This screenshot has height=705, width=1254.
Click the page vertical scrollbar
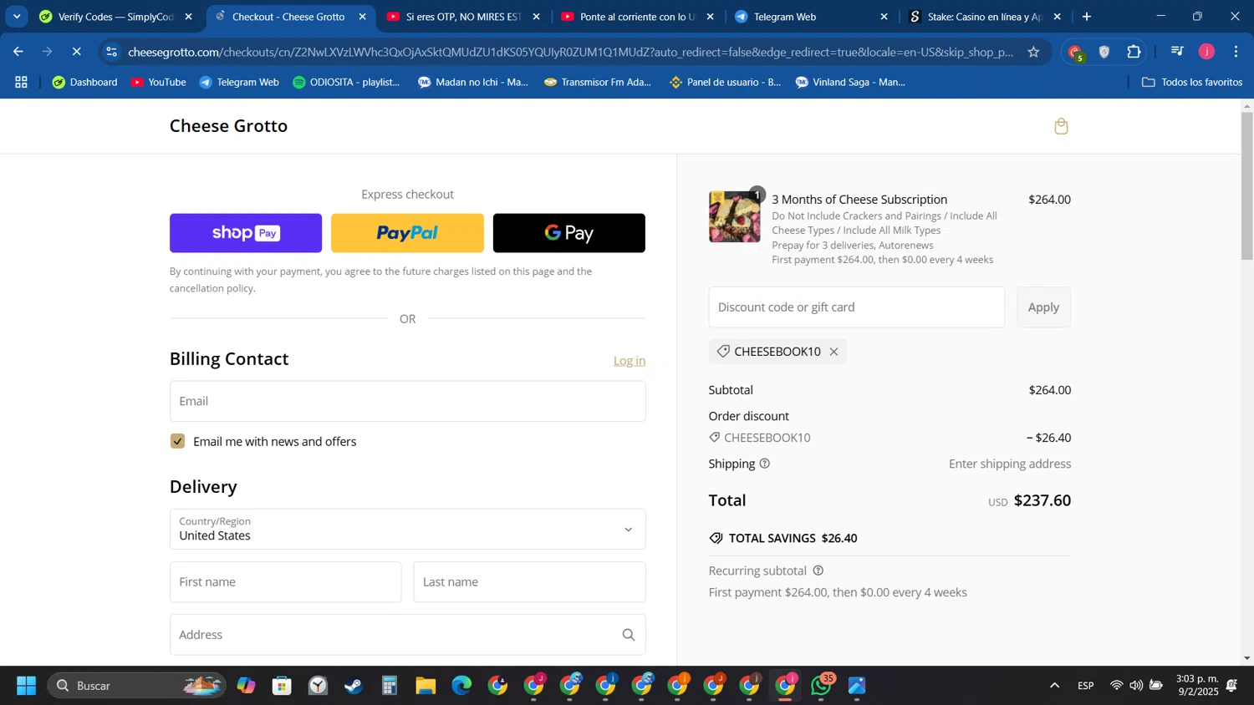click(x=1246, y=185)
